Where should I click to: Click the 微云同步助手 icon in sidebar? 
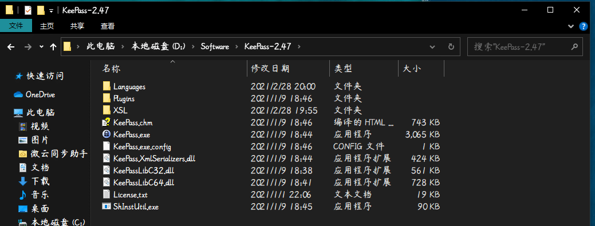pos(23,154)
